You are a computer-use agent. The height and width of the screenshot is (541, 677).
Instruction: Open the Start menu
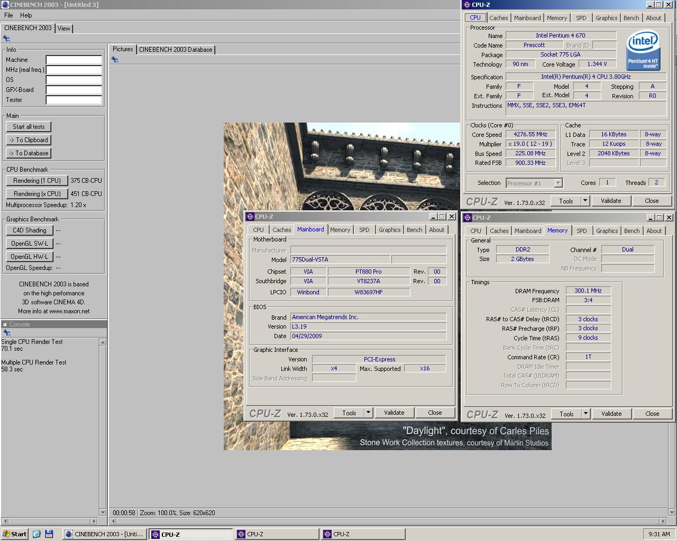coord(15,534)
